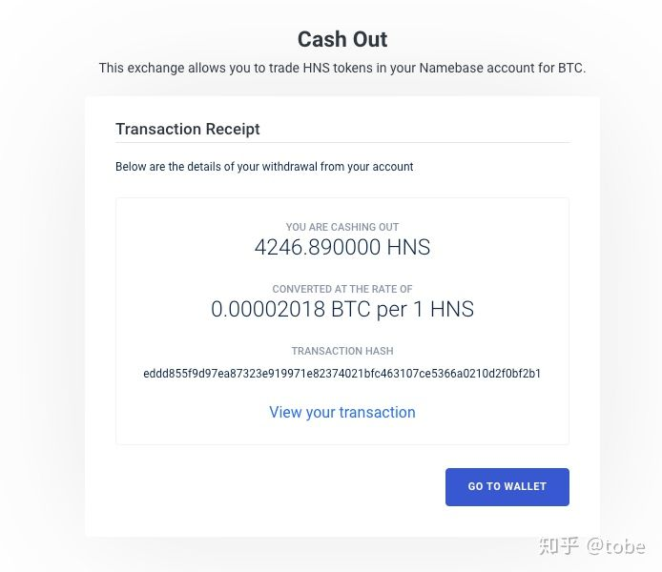Click the 知乎 watermark logo
The width and height of the screenshot is (662, 572).
[x=558, y=545]
